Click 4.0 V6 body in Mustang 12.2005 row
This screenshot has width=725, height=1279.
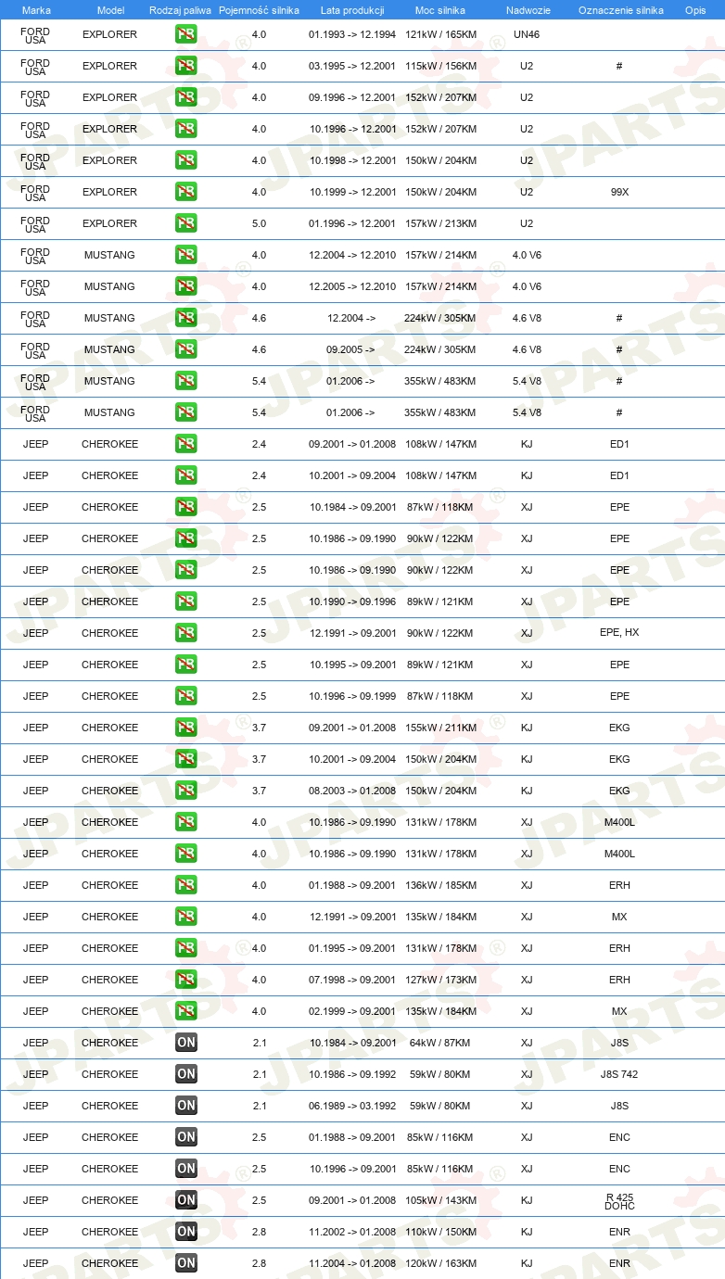click(x=527, y=286)
